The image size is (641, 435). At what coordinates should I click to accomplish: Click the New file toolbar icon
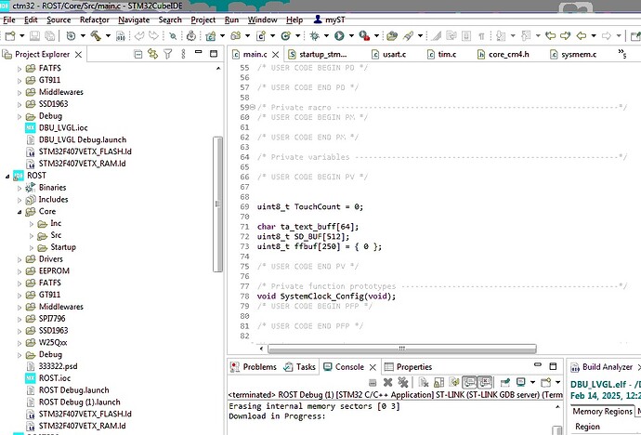[10, 36]
